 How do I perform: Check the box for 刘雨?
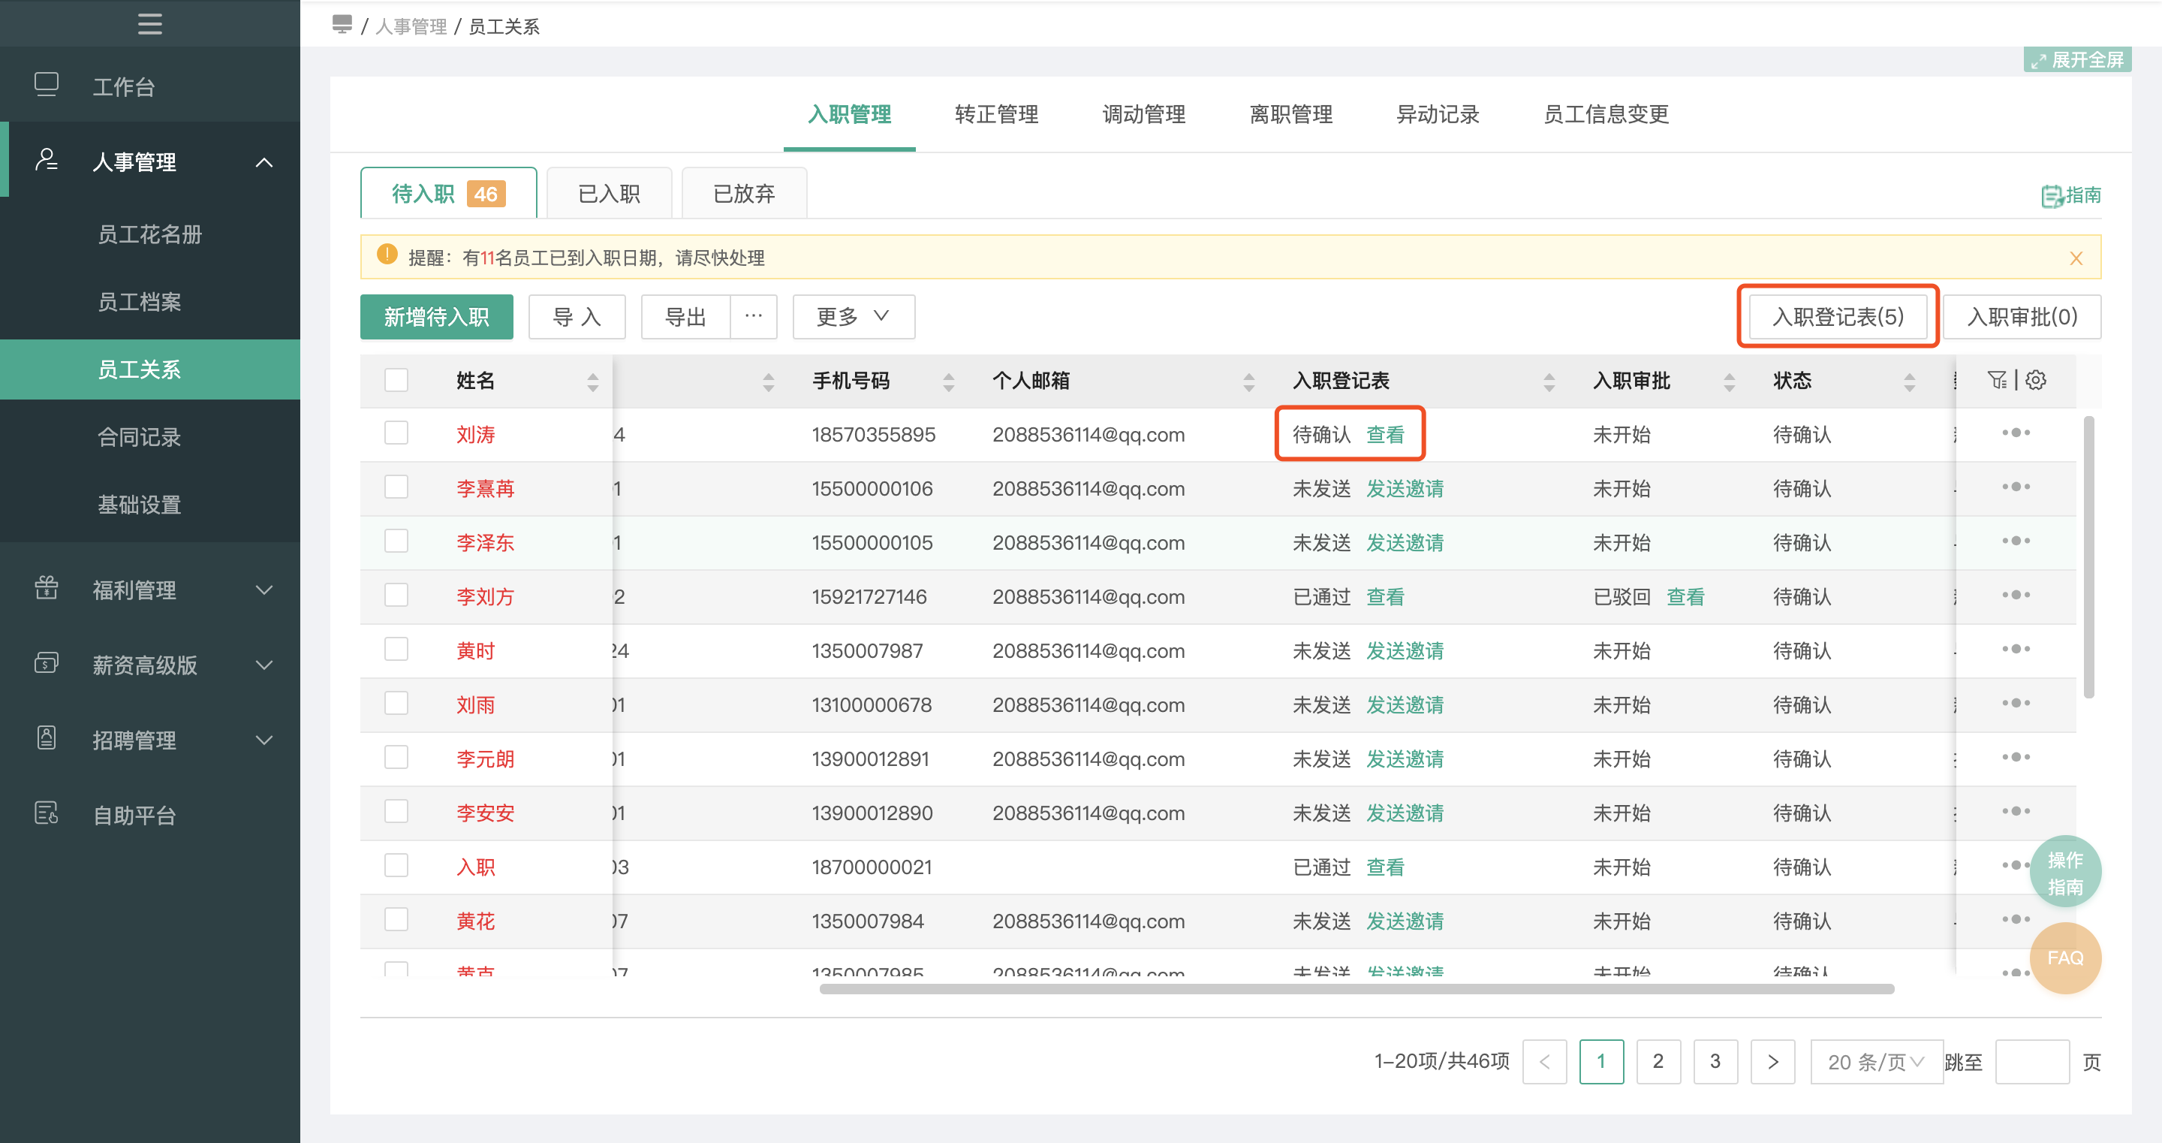pyautogui.click(x=396, y=703)
